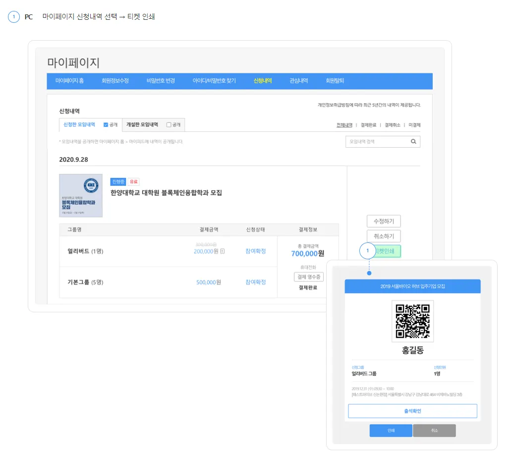Click the 수정하기 button
The image size is (510, 461).
pos(384,221)
